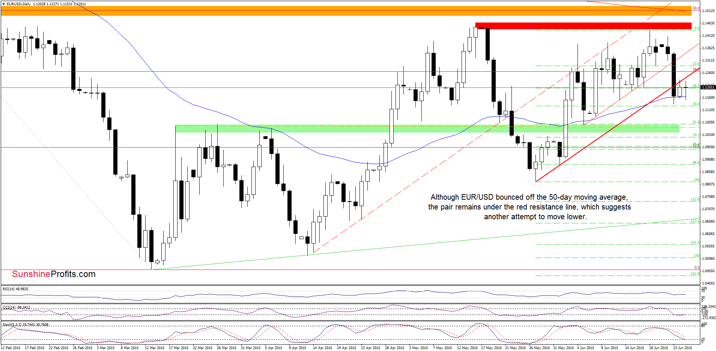Screen dimensions: 716x351
Task: Click the current price tag 1.12011
Action: coord(708,87)
